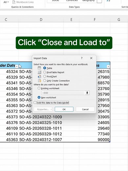Viewport: 128px width, 171px height.
Task: Click Only Create Connection icon
Action: tap(39, 81)
